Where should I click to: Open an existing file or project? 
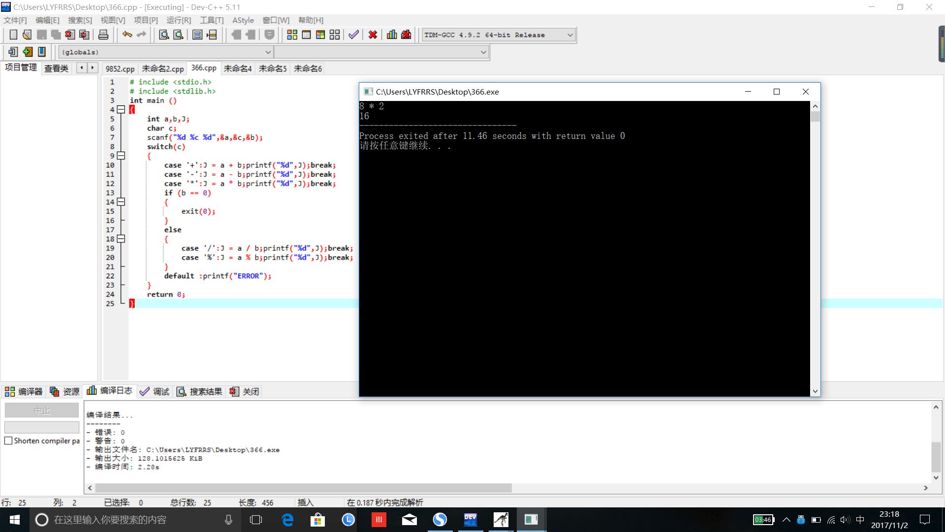[x=28, y=34]
